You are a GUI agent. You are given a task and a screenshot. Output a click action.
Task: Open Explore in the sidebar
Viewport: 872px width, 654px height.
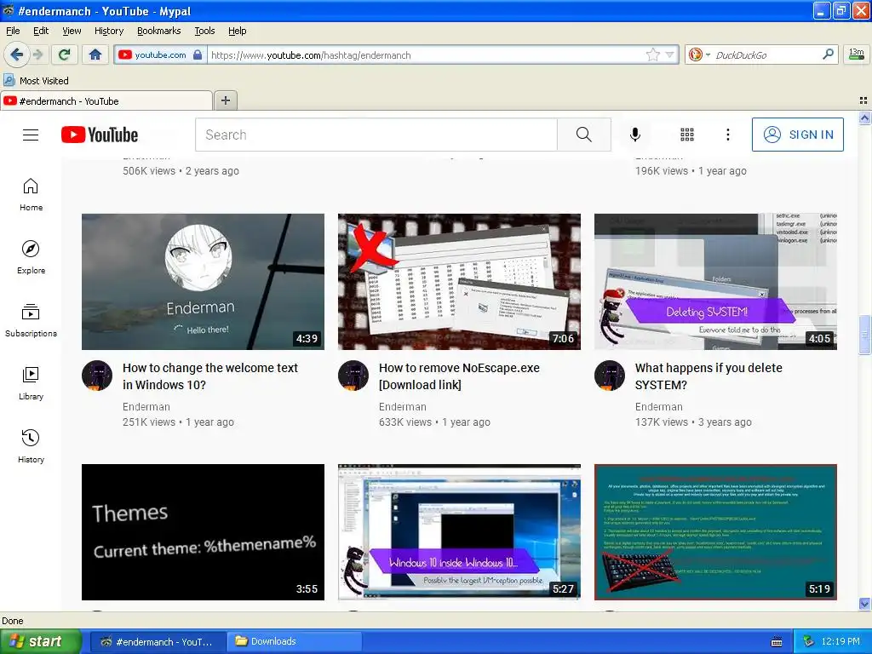pos(31,257)
